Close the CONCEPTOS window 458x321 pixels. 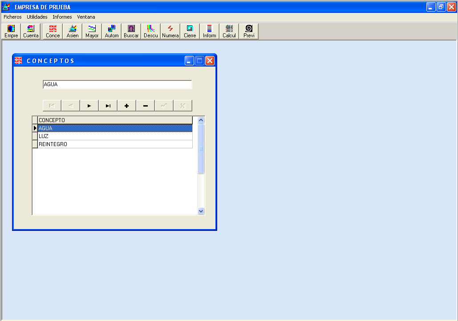click(210, 60)
